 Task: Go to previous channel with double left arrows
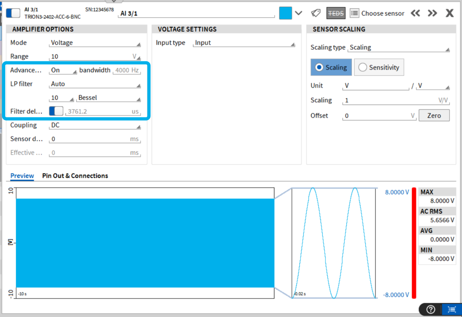tap(415, 13)
